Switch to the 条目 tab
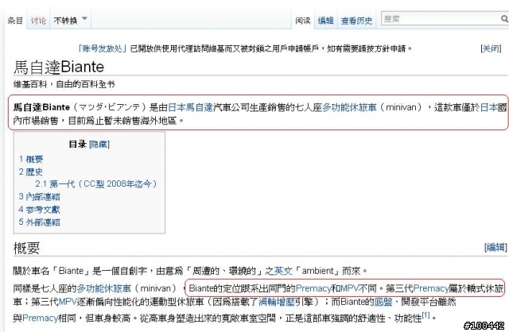 click(x=15, y=21)
